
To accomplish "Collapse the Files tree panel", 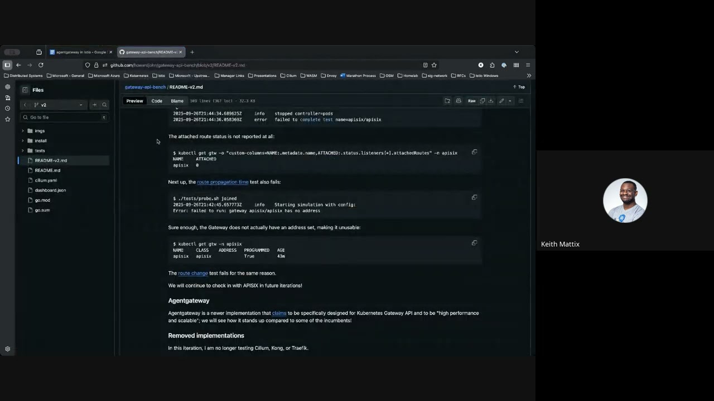I will 25,90.
